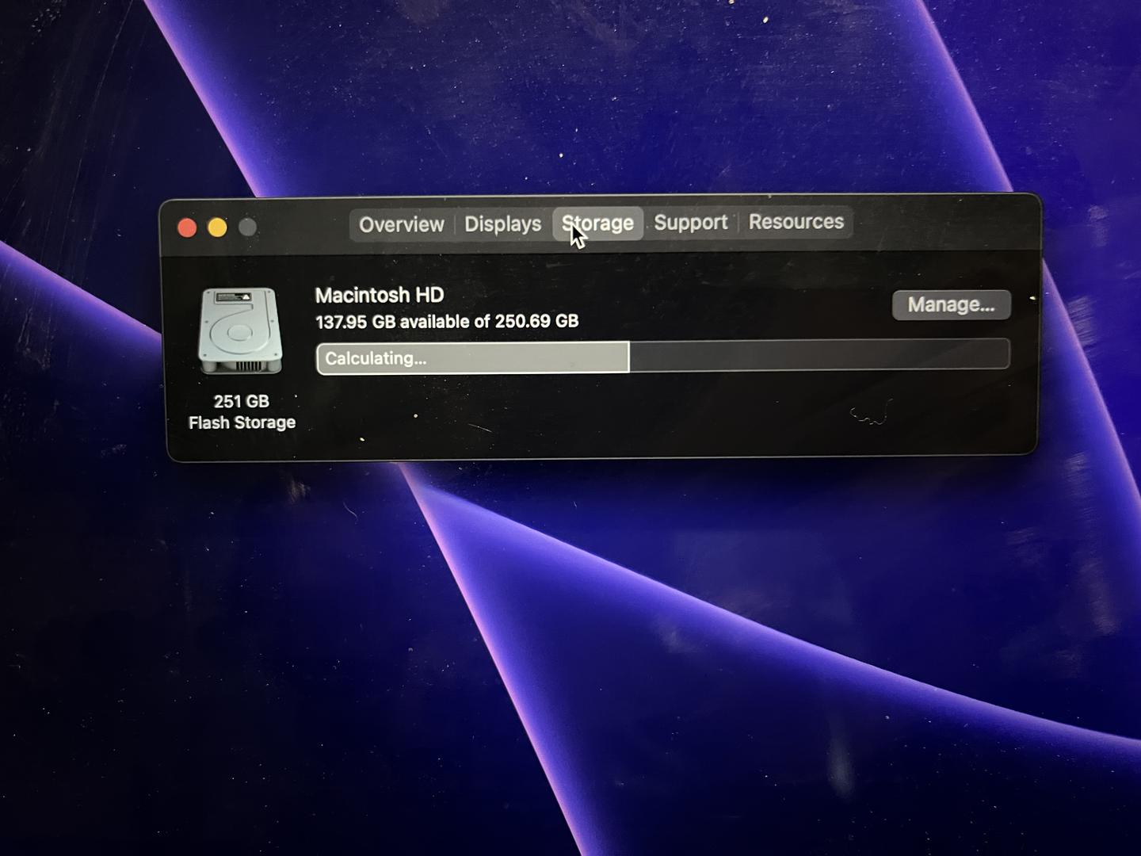
Task: Switch to the Overview tab
Action: point(401,224)
